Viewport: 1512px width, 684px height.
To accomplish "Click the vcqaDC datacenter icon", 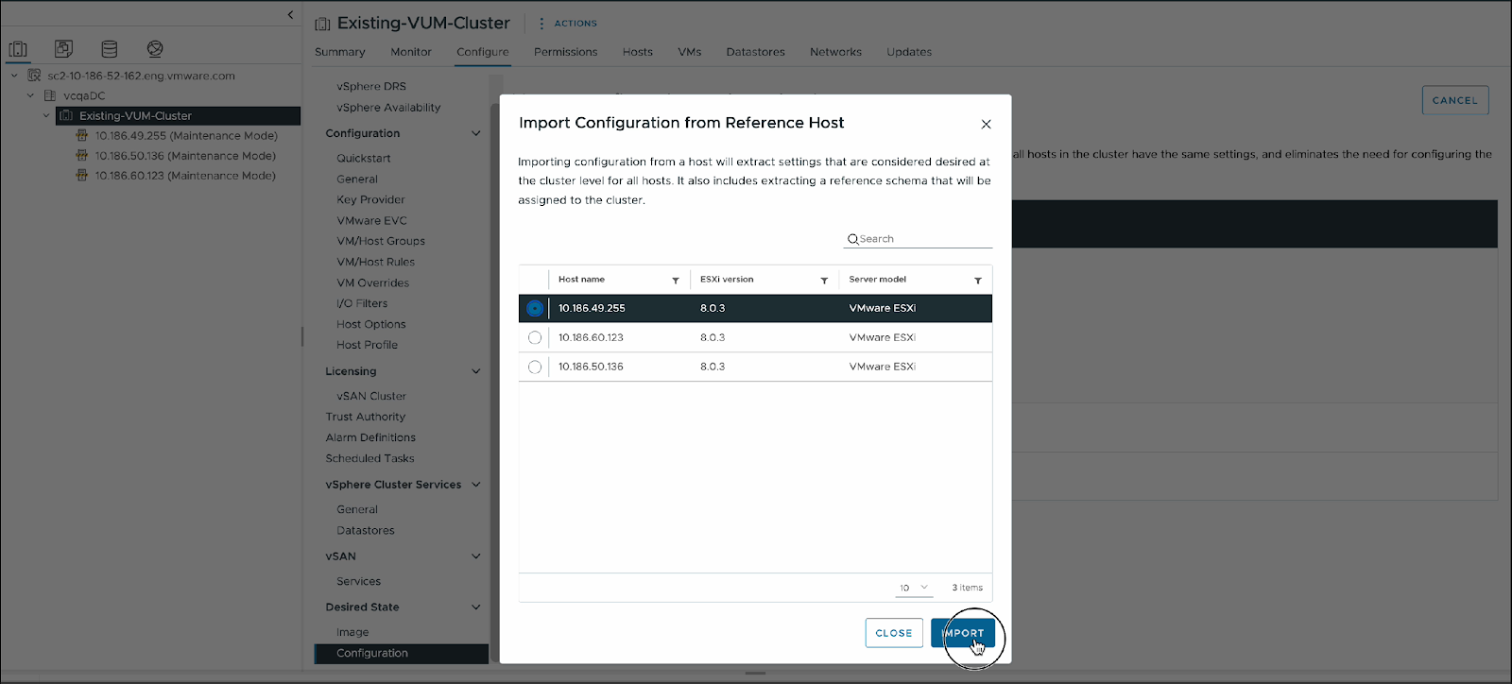I will click(x=50, y=95).
